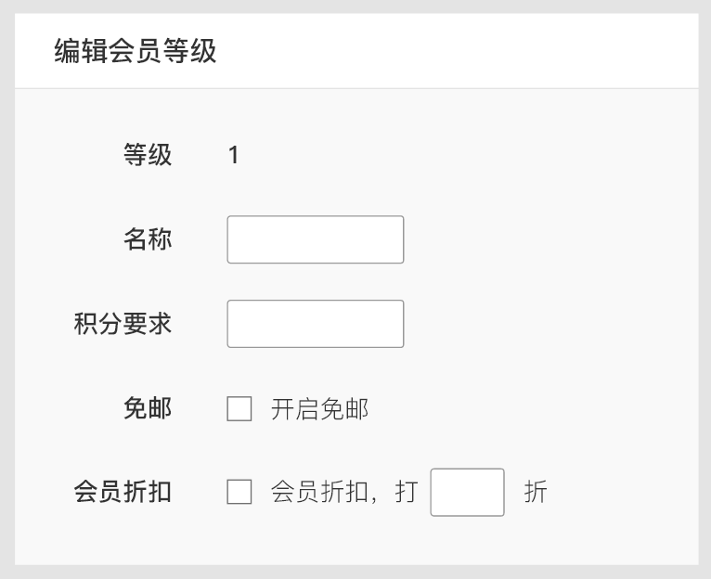Enable the 开启免邮 checkbox

point(239,408)
